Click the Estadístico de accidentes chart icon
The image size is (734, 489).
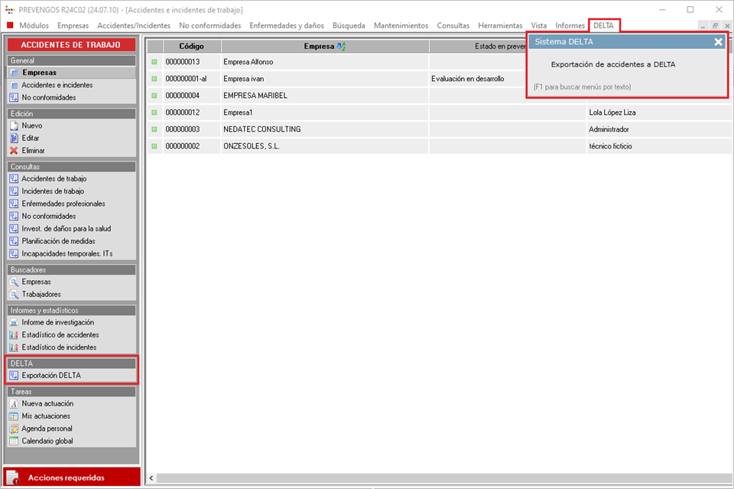coord(14,335)
